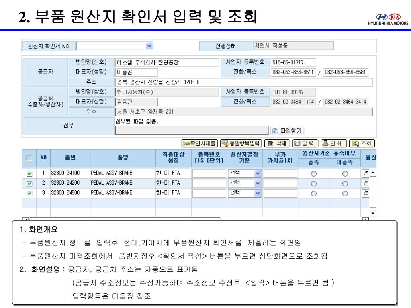Click the buyer address field 서울 서초구 양재동
Screen dimensions: 411x308
pos(244,112)
